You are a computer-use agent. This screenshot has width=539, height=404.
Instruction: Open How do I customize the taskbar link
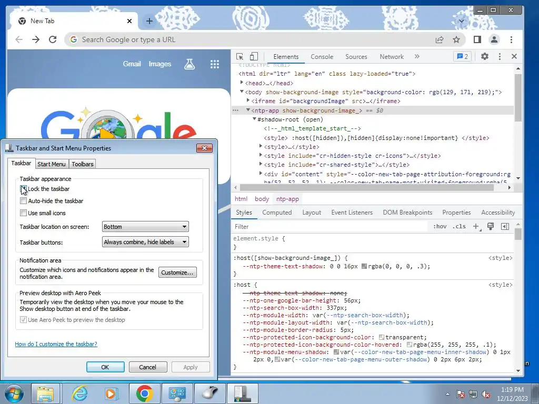[x=56, y=344]
